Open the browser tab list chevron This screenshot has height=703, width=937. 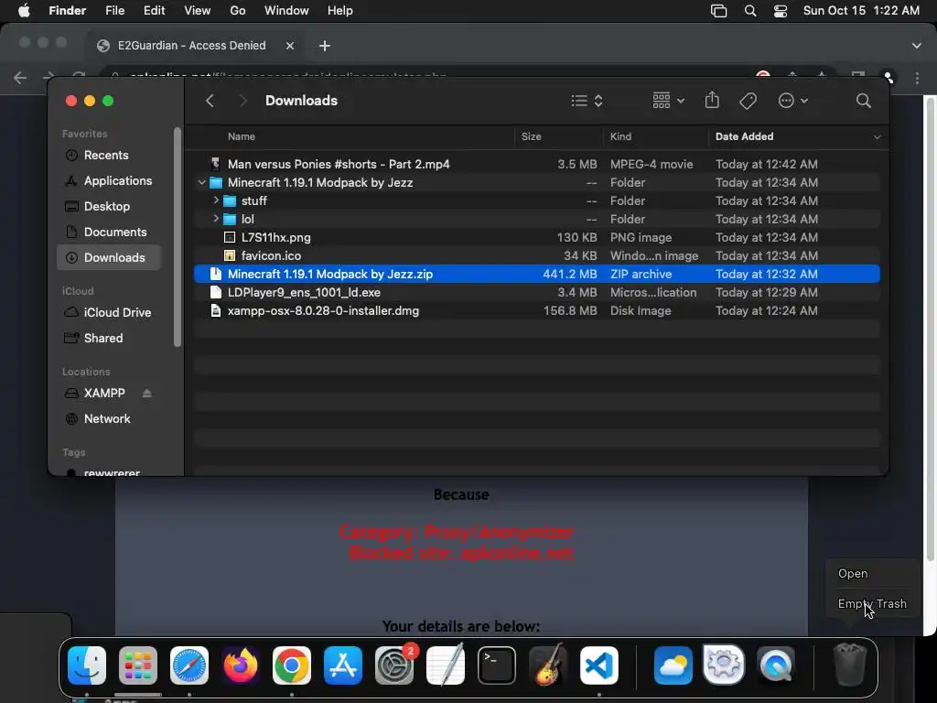917,46
